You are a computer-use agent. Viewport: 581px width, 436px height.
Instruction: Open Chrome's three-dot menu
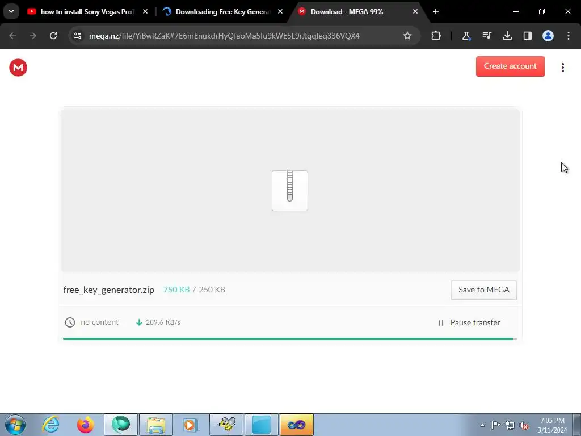(569, 36)
